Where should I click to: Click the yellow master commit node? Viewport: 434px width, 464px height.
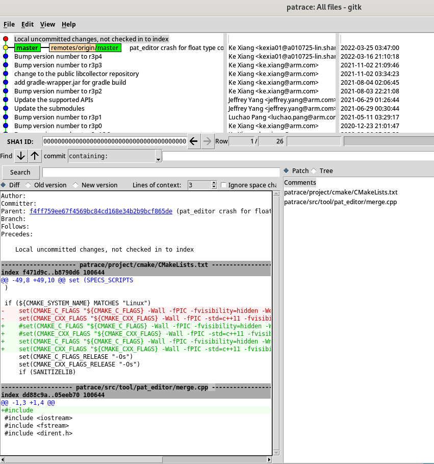click(x=5, y=47)
